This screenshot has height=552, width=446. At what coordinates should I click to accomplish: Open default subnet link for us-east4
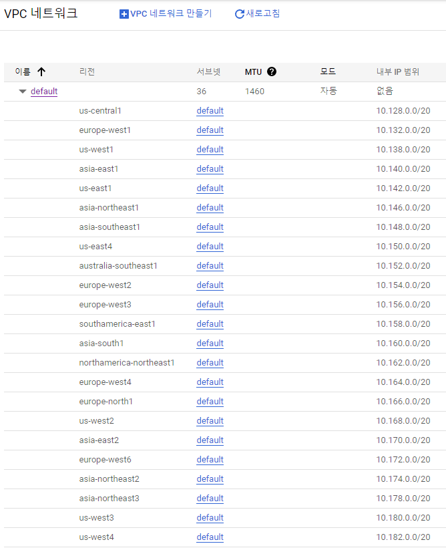pos(210,246)
